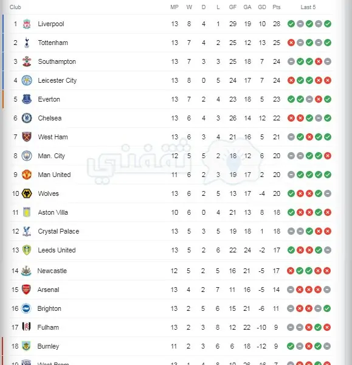Image resolution: width=352 pixels, height=365 pixels.
Task: Click the Pts column header
Action: coord(277,7)
